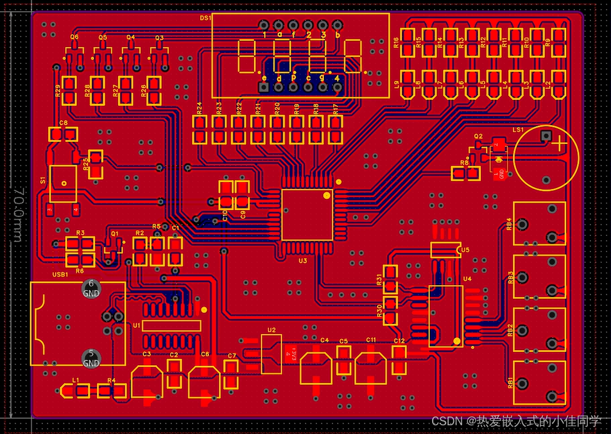The width and height of the screenshot is (611, 434).
Task: Select capacitor C7 footprint
Action: (231, 375)
